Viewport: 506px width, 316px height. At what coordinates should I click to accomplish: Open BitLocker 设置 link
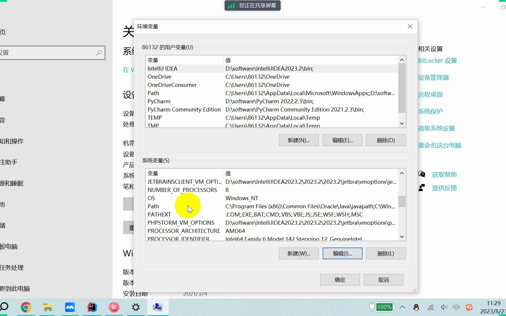(437, 61)
